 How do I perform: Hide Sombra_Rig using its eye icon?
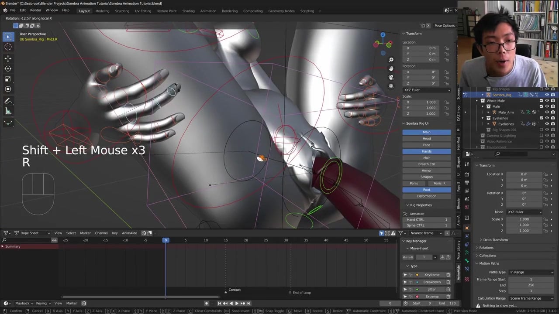pos(547,95)
